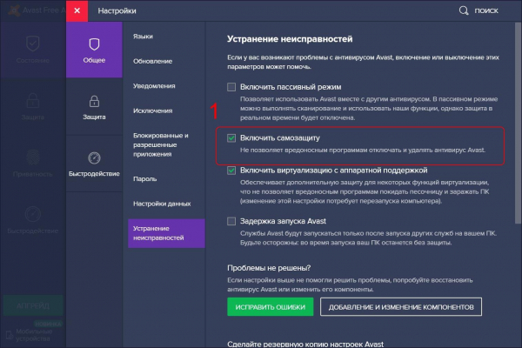Click the dimmed АПГРЕЙД button
Viewport: 522px width, 348px height.
33,305
